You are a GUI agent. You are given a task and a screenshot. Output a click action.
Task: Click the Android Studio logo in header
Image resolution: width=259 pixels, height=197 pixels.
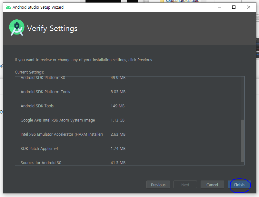tap(17, 28)
